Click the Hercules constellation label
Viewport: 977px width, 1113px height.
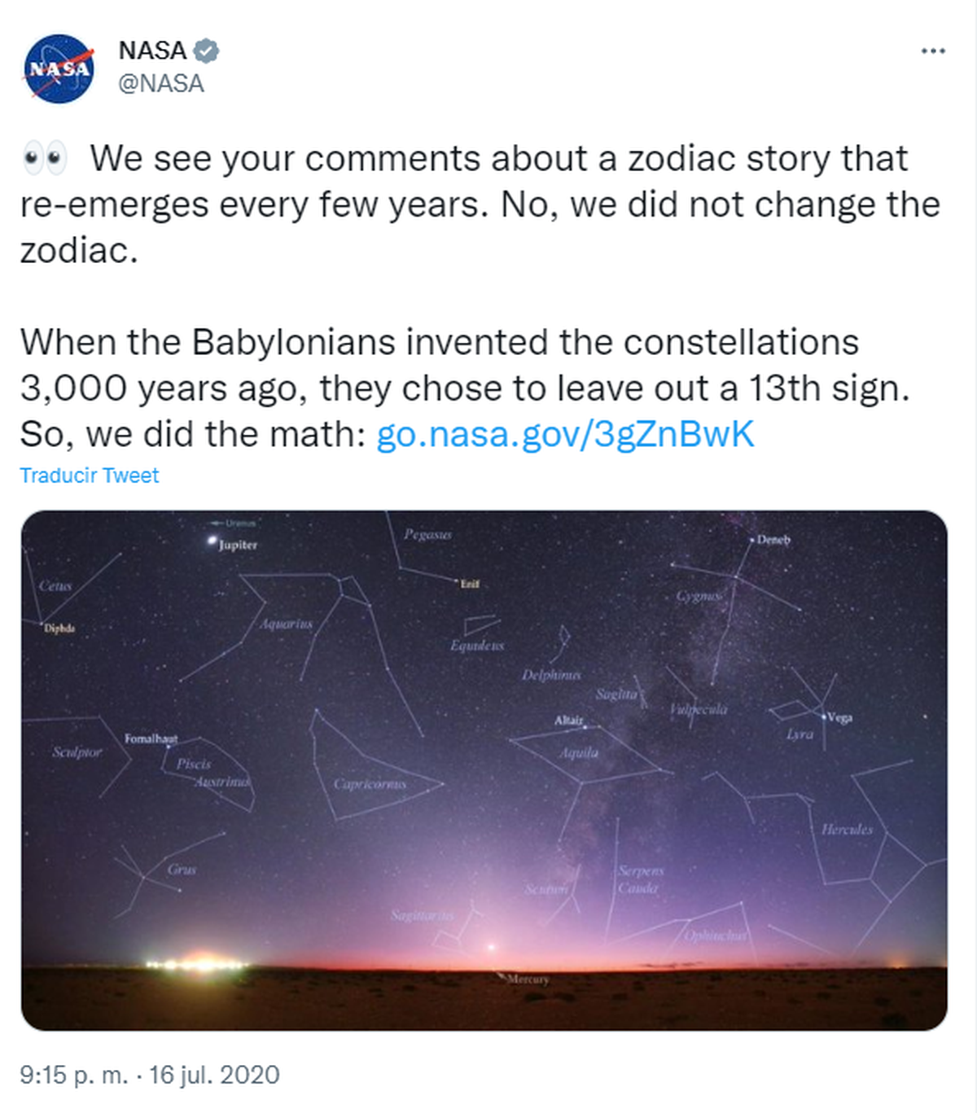pos(847,830)
